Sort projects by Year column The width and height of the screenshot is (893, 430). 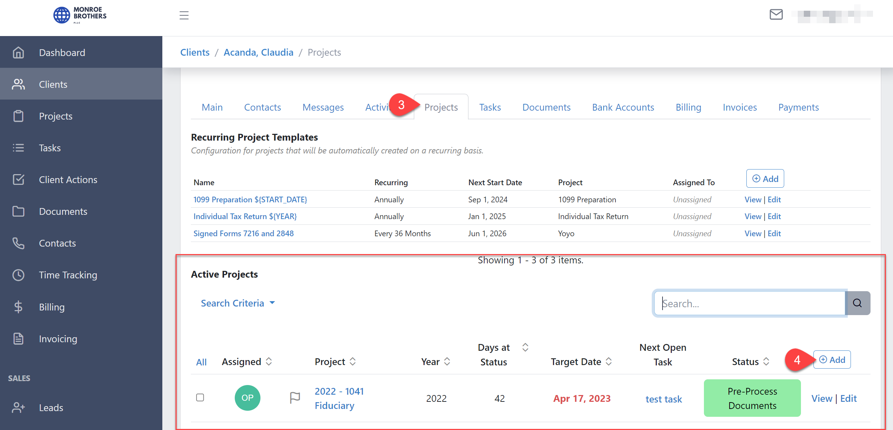click(447, 361)
